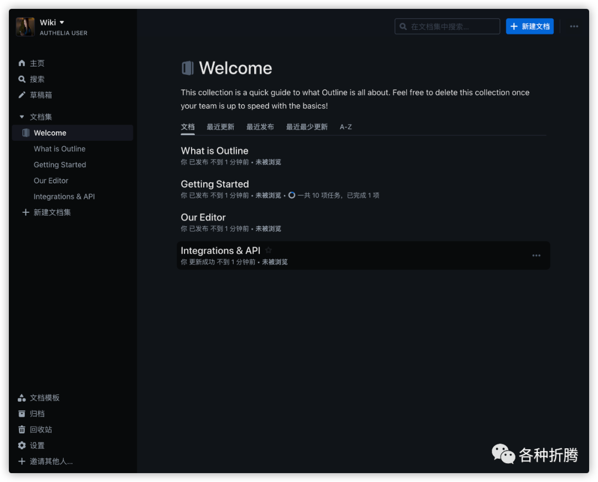Click the 归档 sidebar label
This screenshot has height=482, width=598.
click(x=37, y=414)
